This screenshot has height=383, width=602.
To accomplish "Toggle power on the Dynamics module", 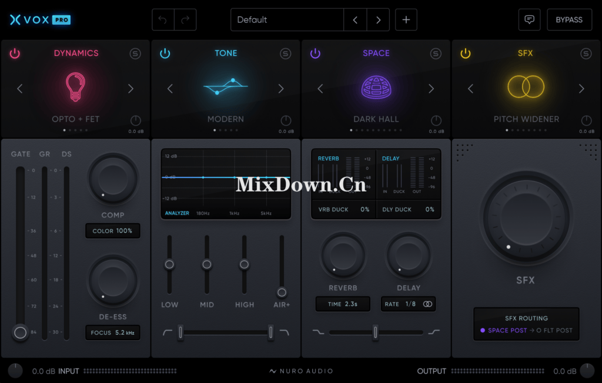I will [x=14, y=53].
